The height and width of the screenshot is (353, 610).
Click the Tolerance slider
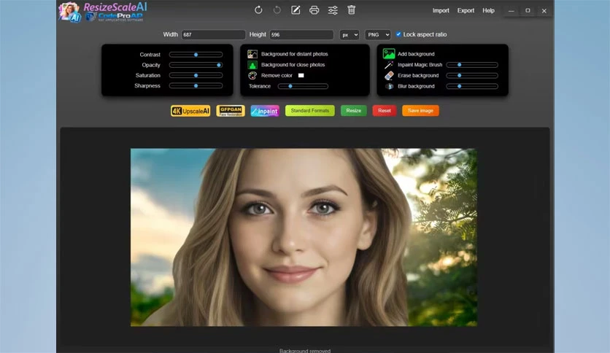click(303, 86)
